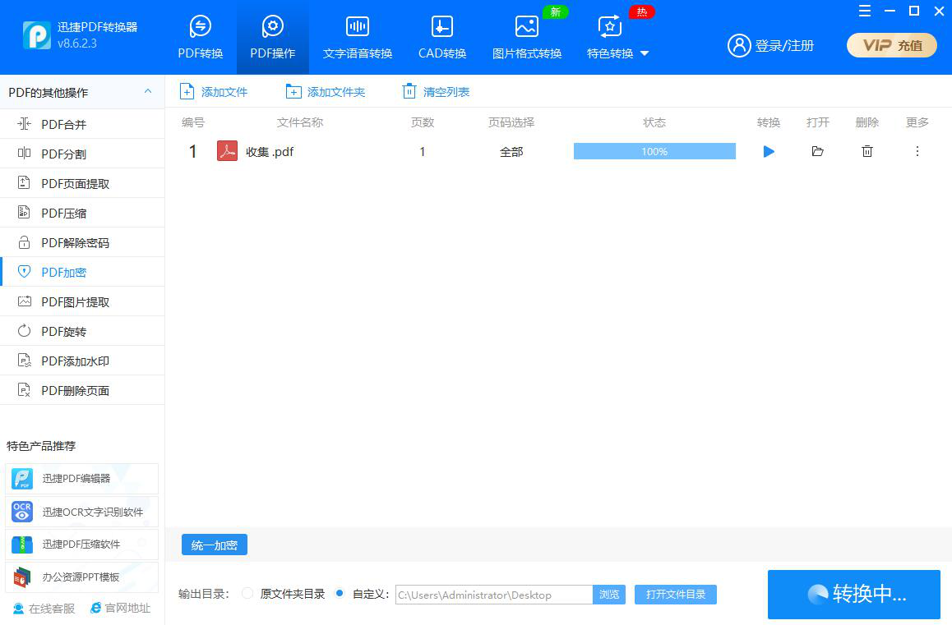The image size is (952, 625).
Task: Open the hamburger main menu icon
Action: [x=865, y=11]
